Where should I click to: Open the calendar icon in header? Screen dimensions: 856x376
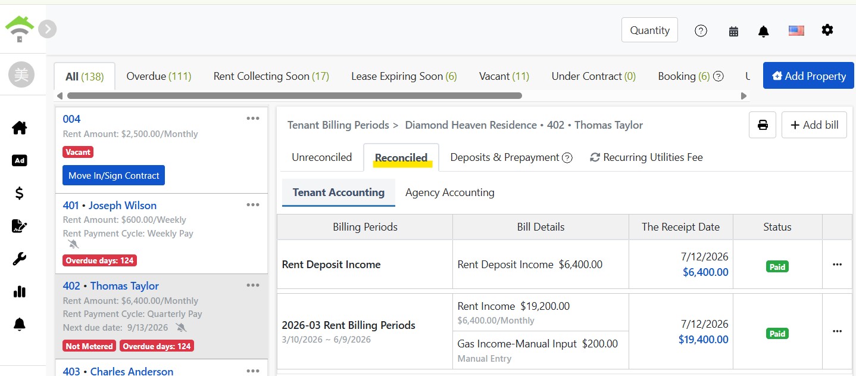[733, 32]
